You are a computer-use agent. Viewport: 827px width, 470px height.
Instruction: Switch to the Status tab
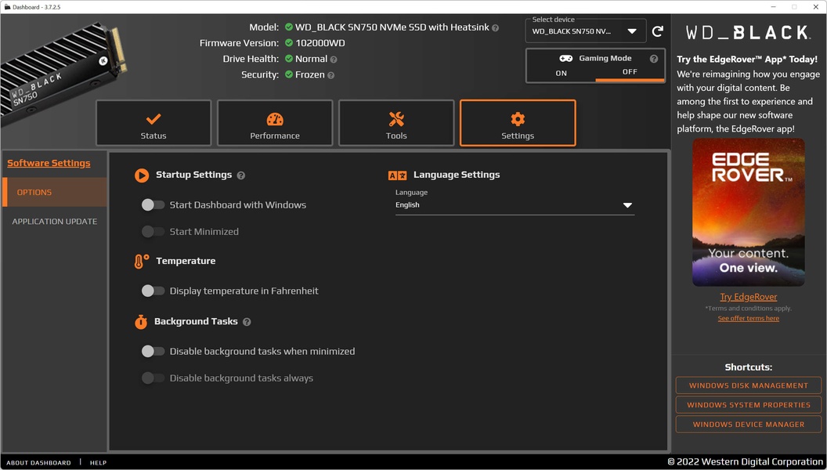tap(153, 123)
